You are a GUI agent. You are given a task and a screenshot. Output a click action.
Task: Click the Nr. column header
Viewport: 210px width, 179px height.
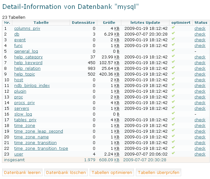[7, 23]
